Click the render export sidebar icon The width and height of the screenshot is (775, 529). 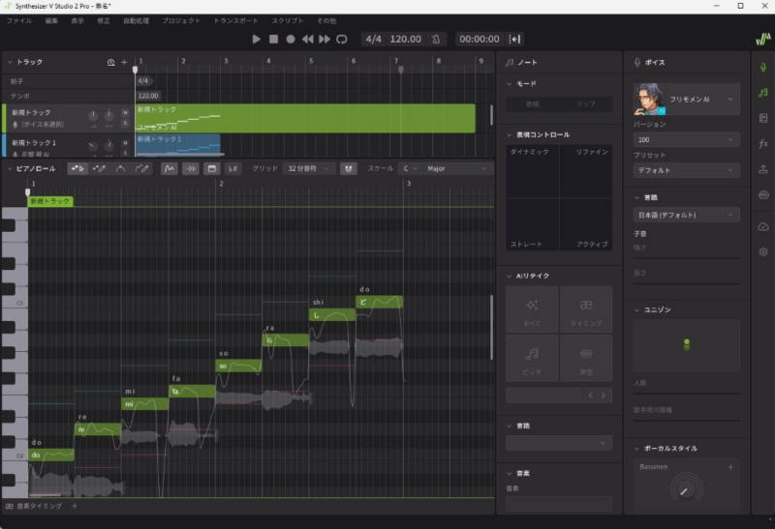(x=763, y=168)
